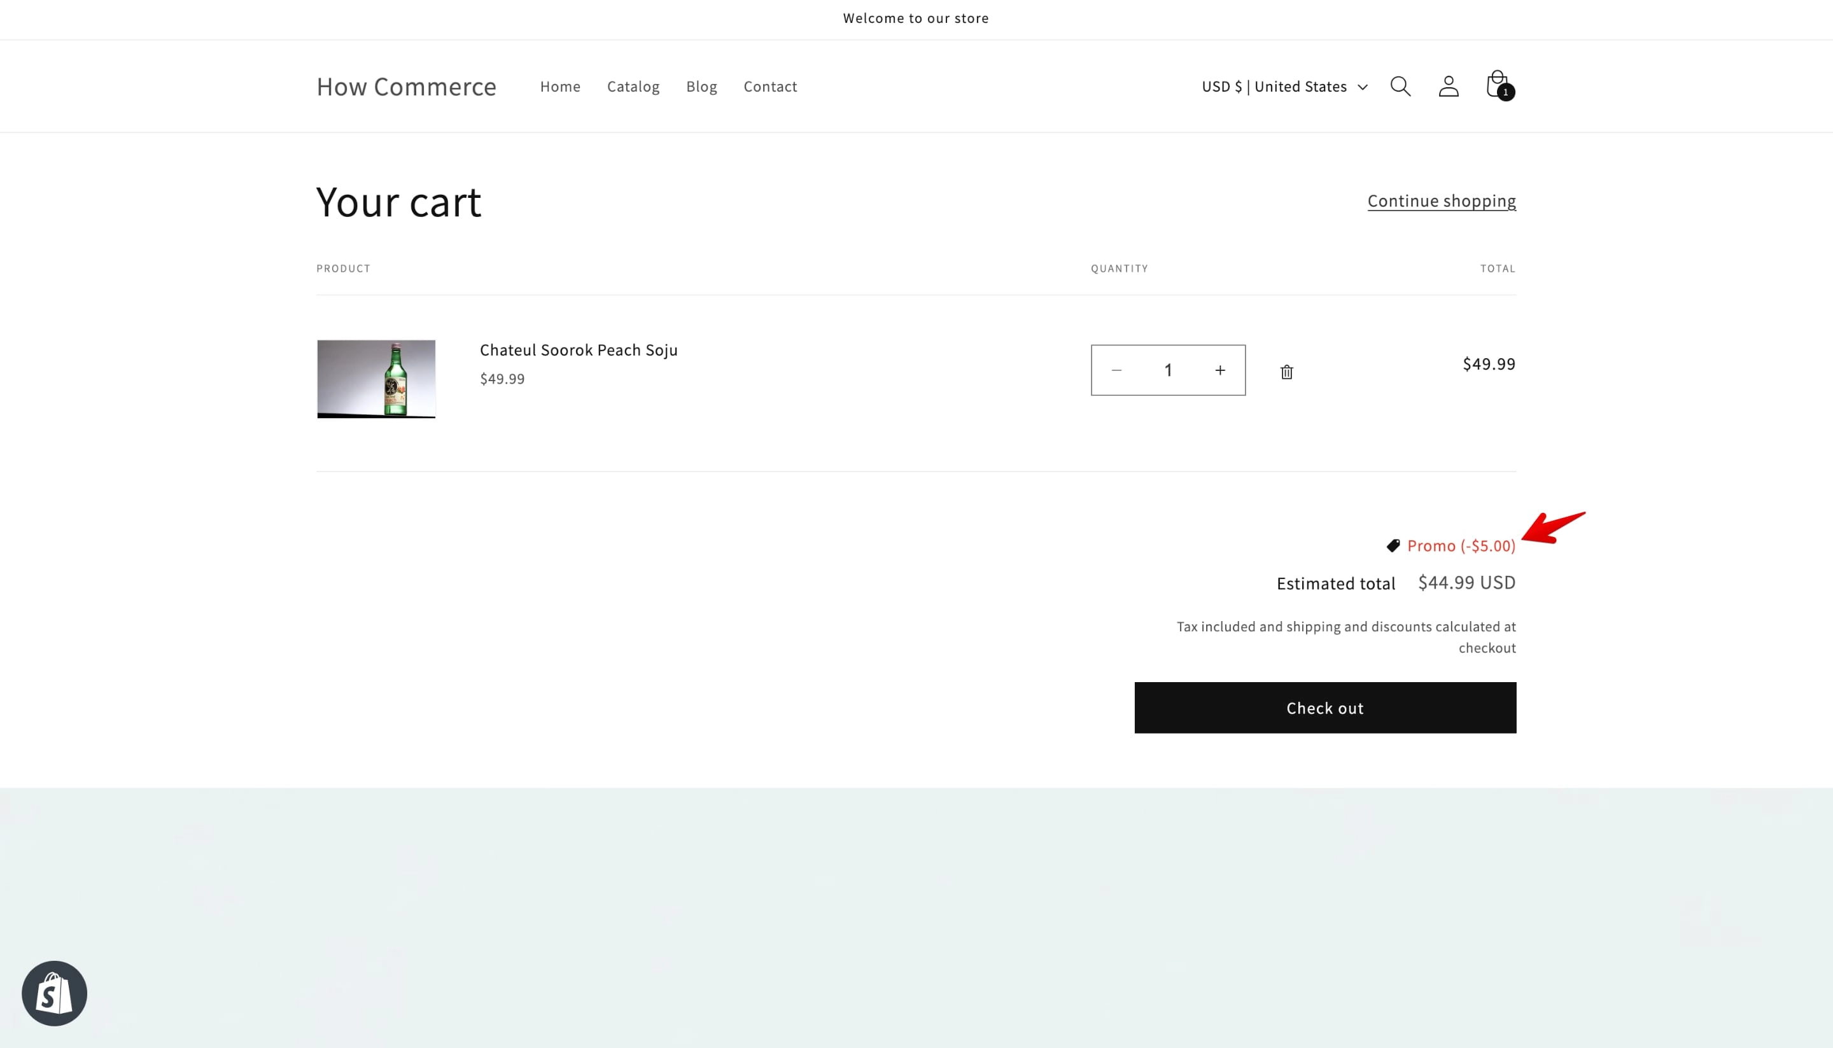Open the Shopify bag badge icon
The width and height of the screenshot is (1833, 1048).
pos(55,993)
